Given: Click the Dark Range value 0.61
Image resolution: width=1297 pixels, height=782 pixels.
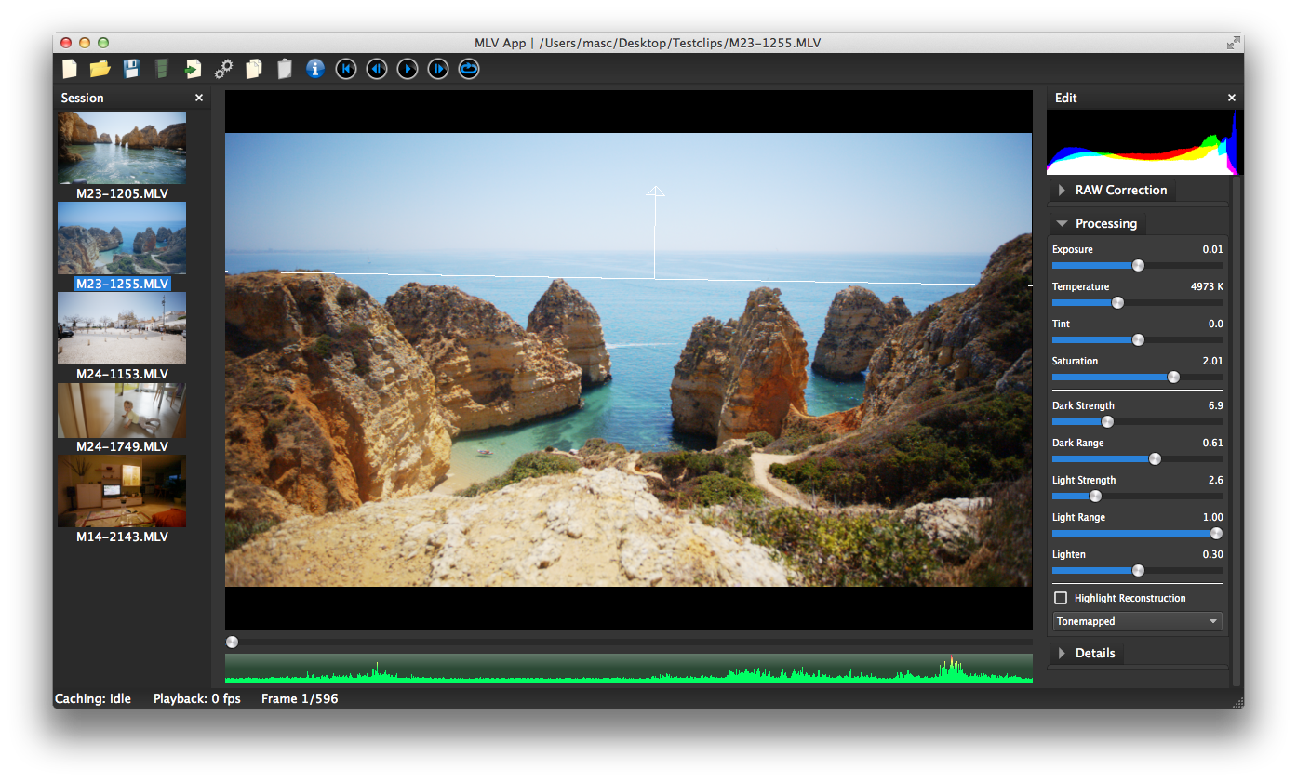Looking at the screenshot, I should click(x=1212, y=443).
